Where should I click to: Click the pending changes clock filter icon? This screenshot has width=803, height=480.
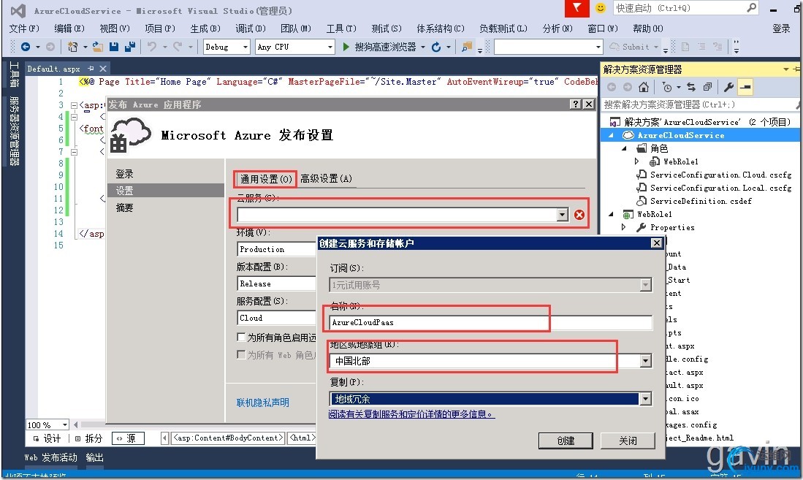(667, 87)
